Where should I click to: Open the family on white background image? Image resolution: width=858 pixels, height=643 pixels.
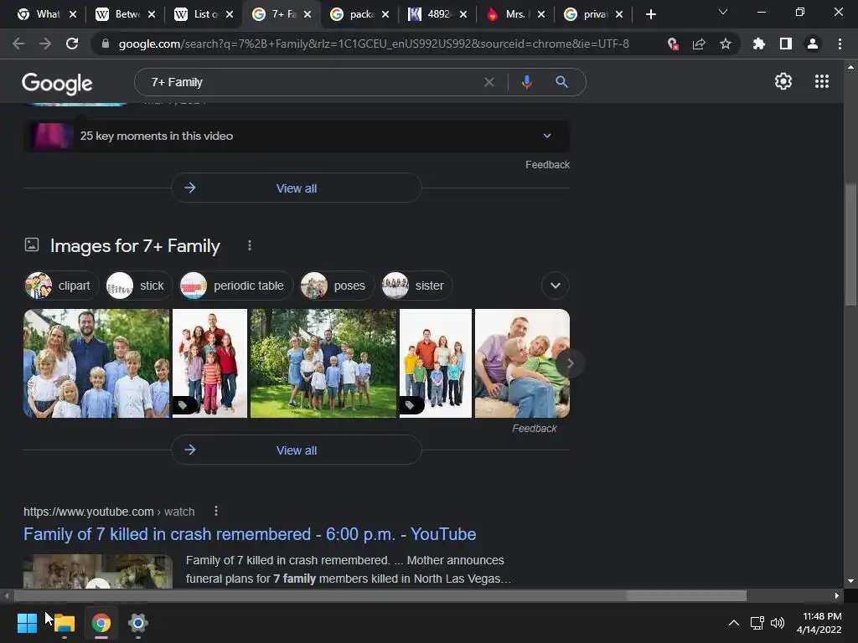(x=436, y=363)
